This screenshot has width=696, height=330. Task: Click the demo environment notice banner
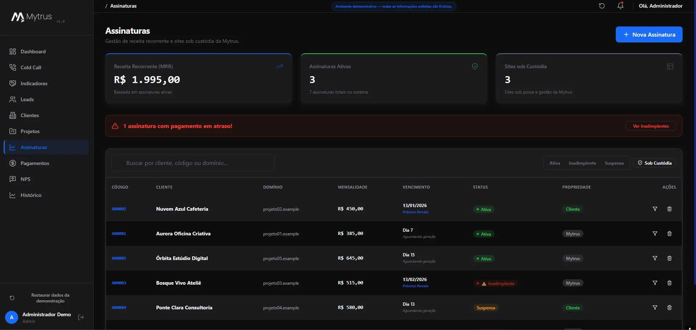(x=394, y=6)
